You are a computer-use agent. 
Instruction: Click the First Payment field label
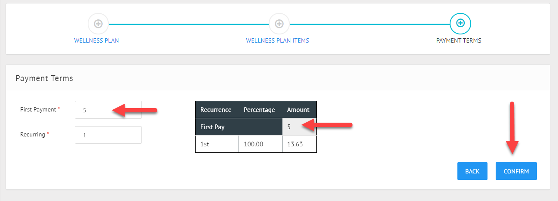point(38,109)
